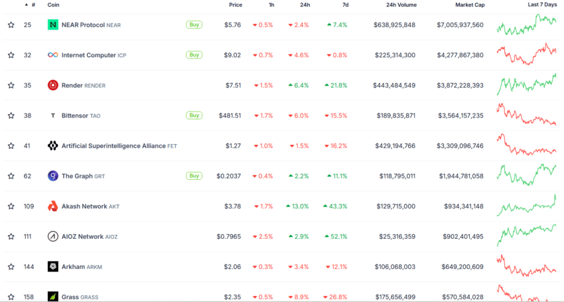
Task: Click the Arkham black square logo
Action: [x=53, y=267]
